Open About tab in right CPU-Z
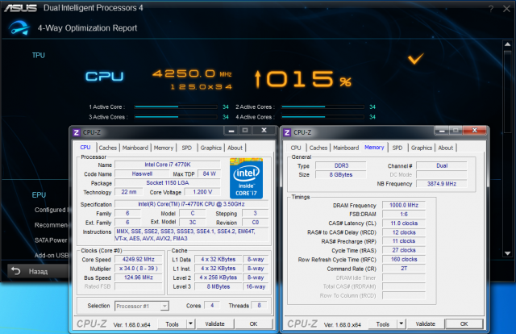The width and height of the screenshot is (516, 334). tap(446, 148)
